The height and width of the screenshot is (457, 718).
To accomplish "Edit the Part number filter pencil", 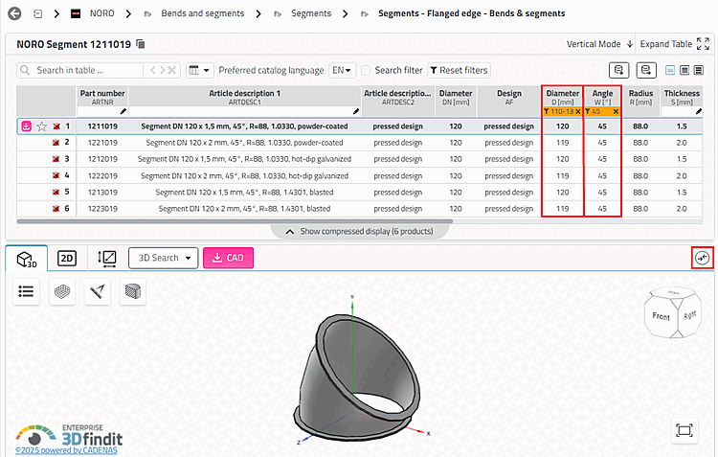I will pos(123,111).
